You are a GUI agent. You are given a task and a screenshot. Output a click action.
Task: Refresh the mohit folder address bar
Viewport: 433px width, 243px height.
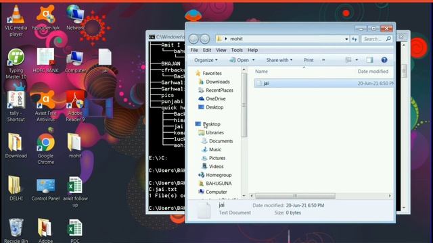(355, 39)
